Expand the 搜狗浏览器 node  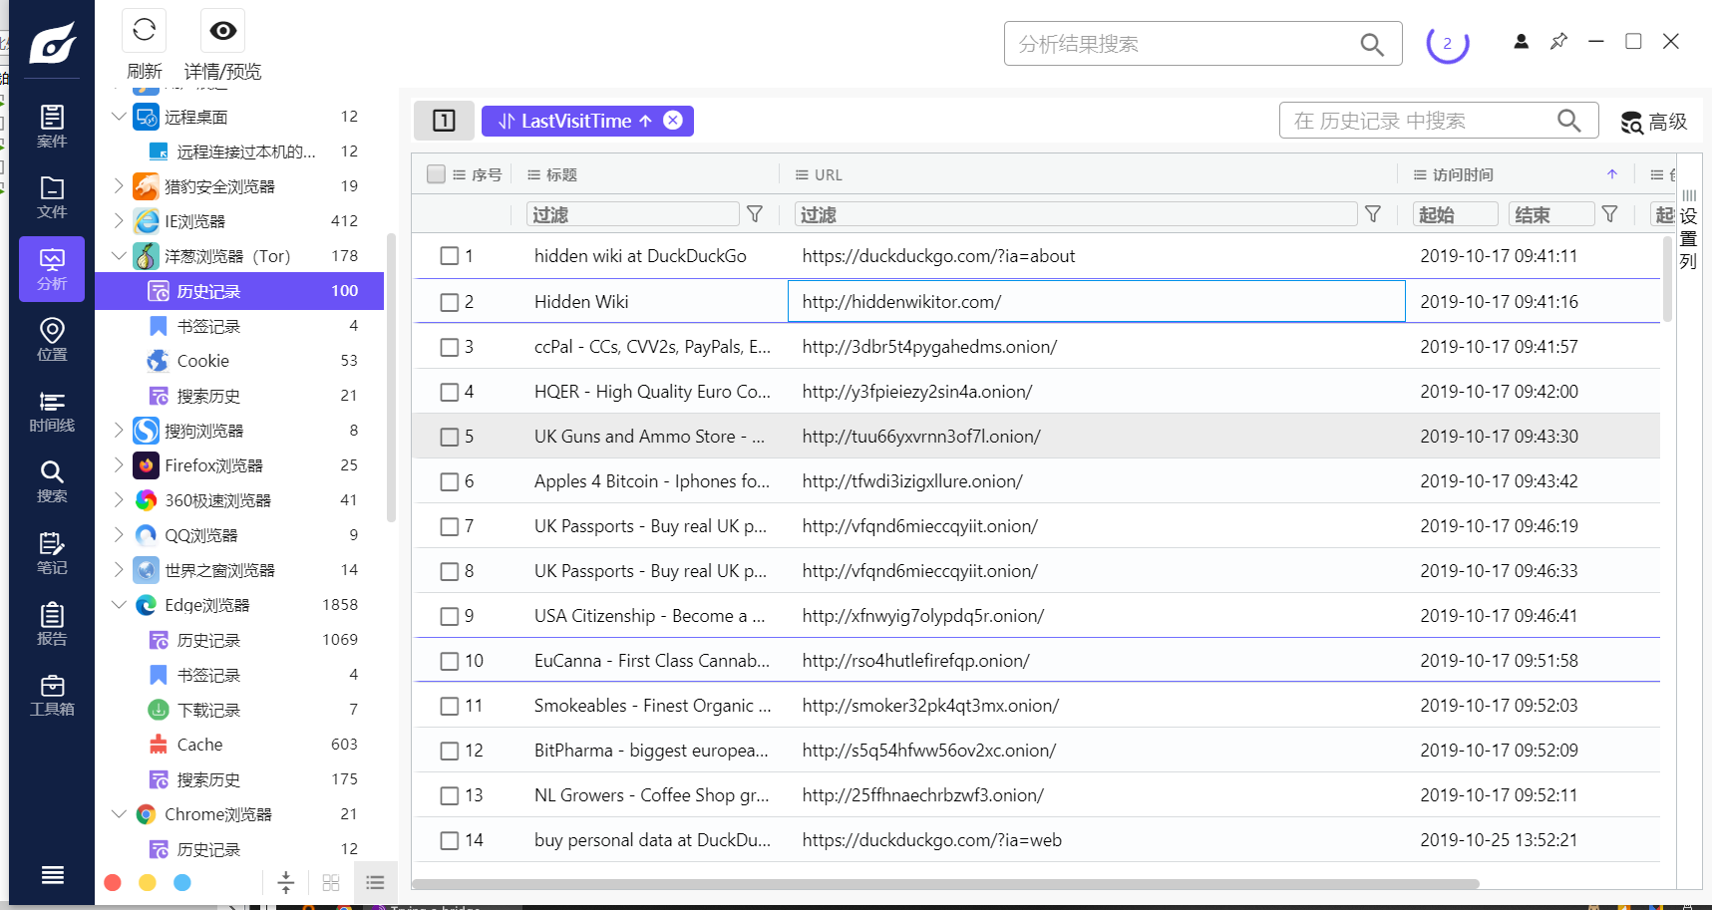click(119, 431)
